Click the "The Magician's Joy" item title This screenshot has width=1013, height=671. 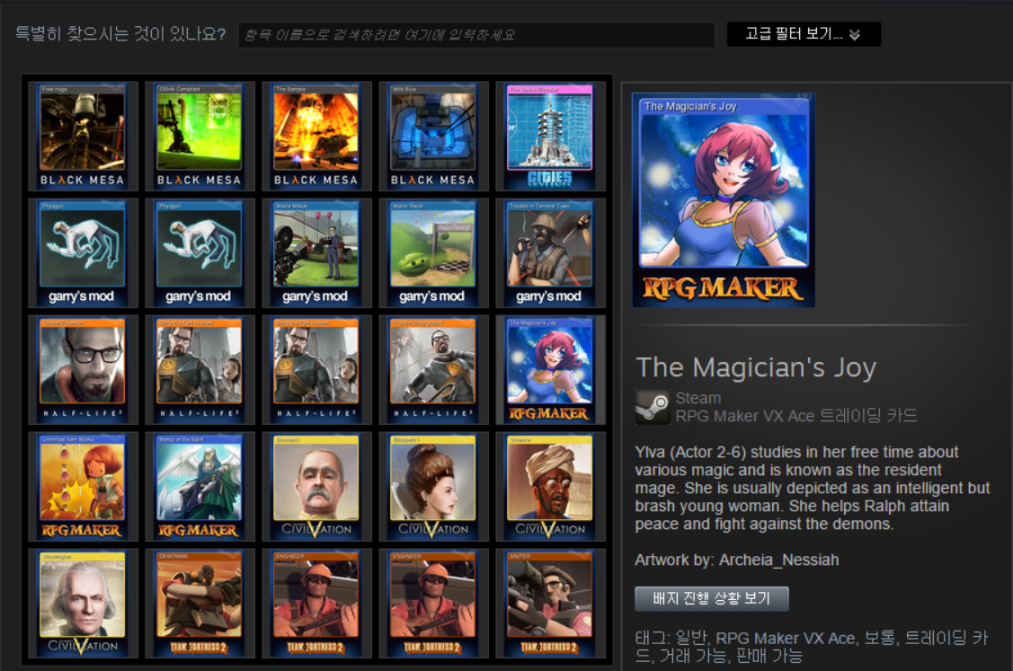(756, 367)
